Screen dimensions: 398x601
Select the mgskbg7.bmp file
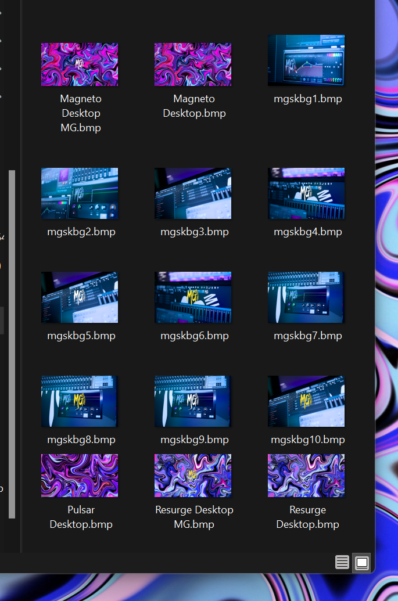pos(306,297)
